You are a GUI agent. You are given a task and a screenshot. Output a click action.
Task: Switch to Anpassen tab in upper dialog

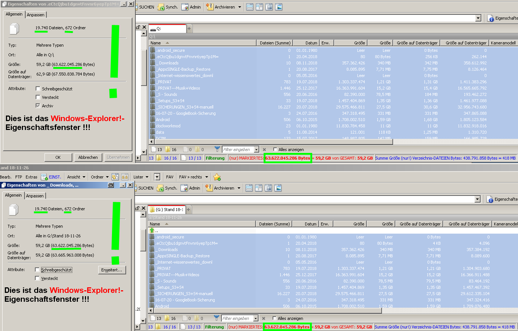36,15
